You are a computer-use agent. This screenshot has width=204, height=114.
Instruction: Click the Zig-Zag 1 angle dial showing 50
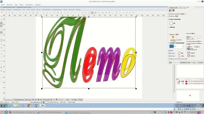pos(179,53)
